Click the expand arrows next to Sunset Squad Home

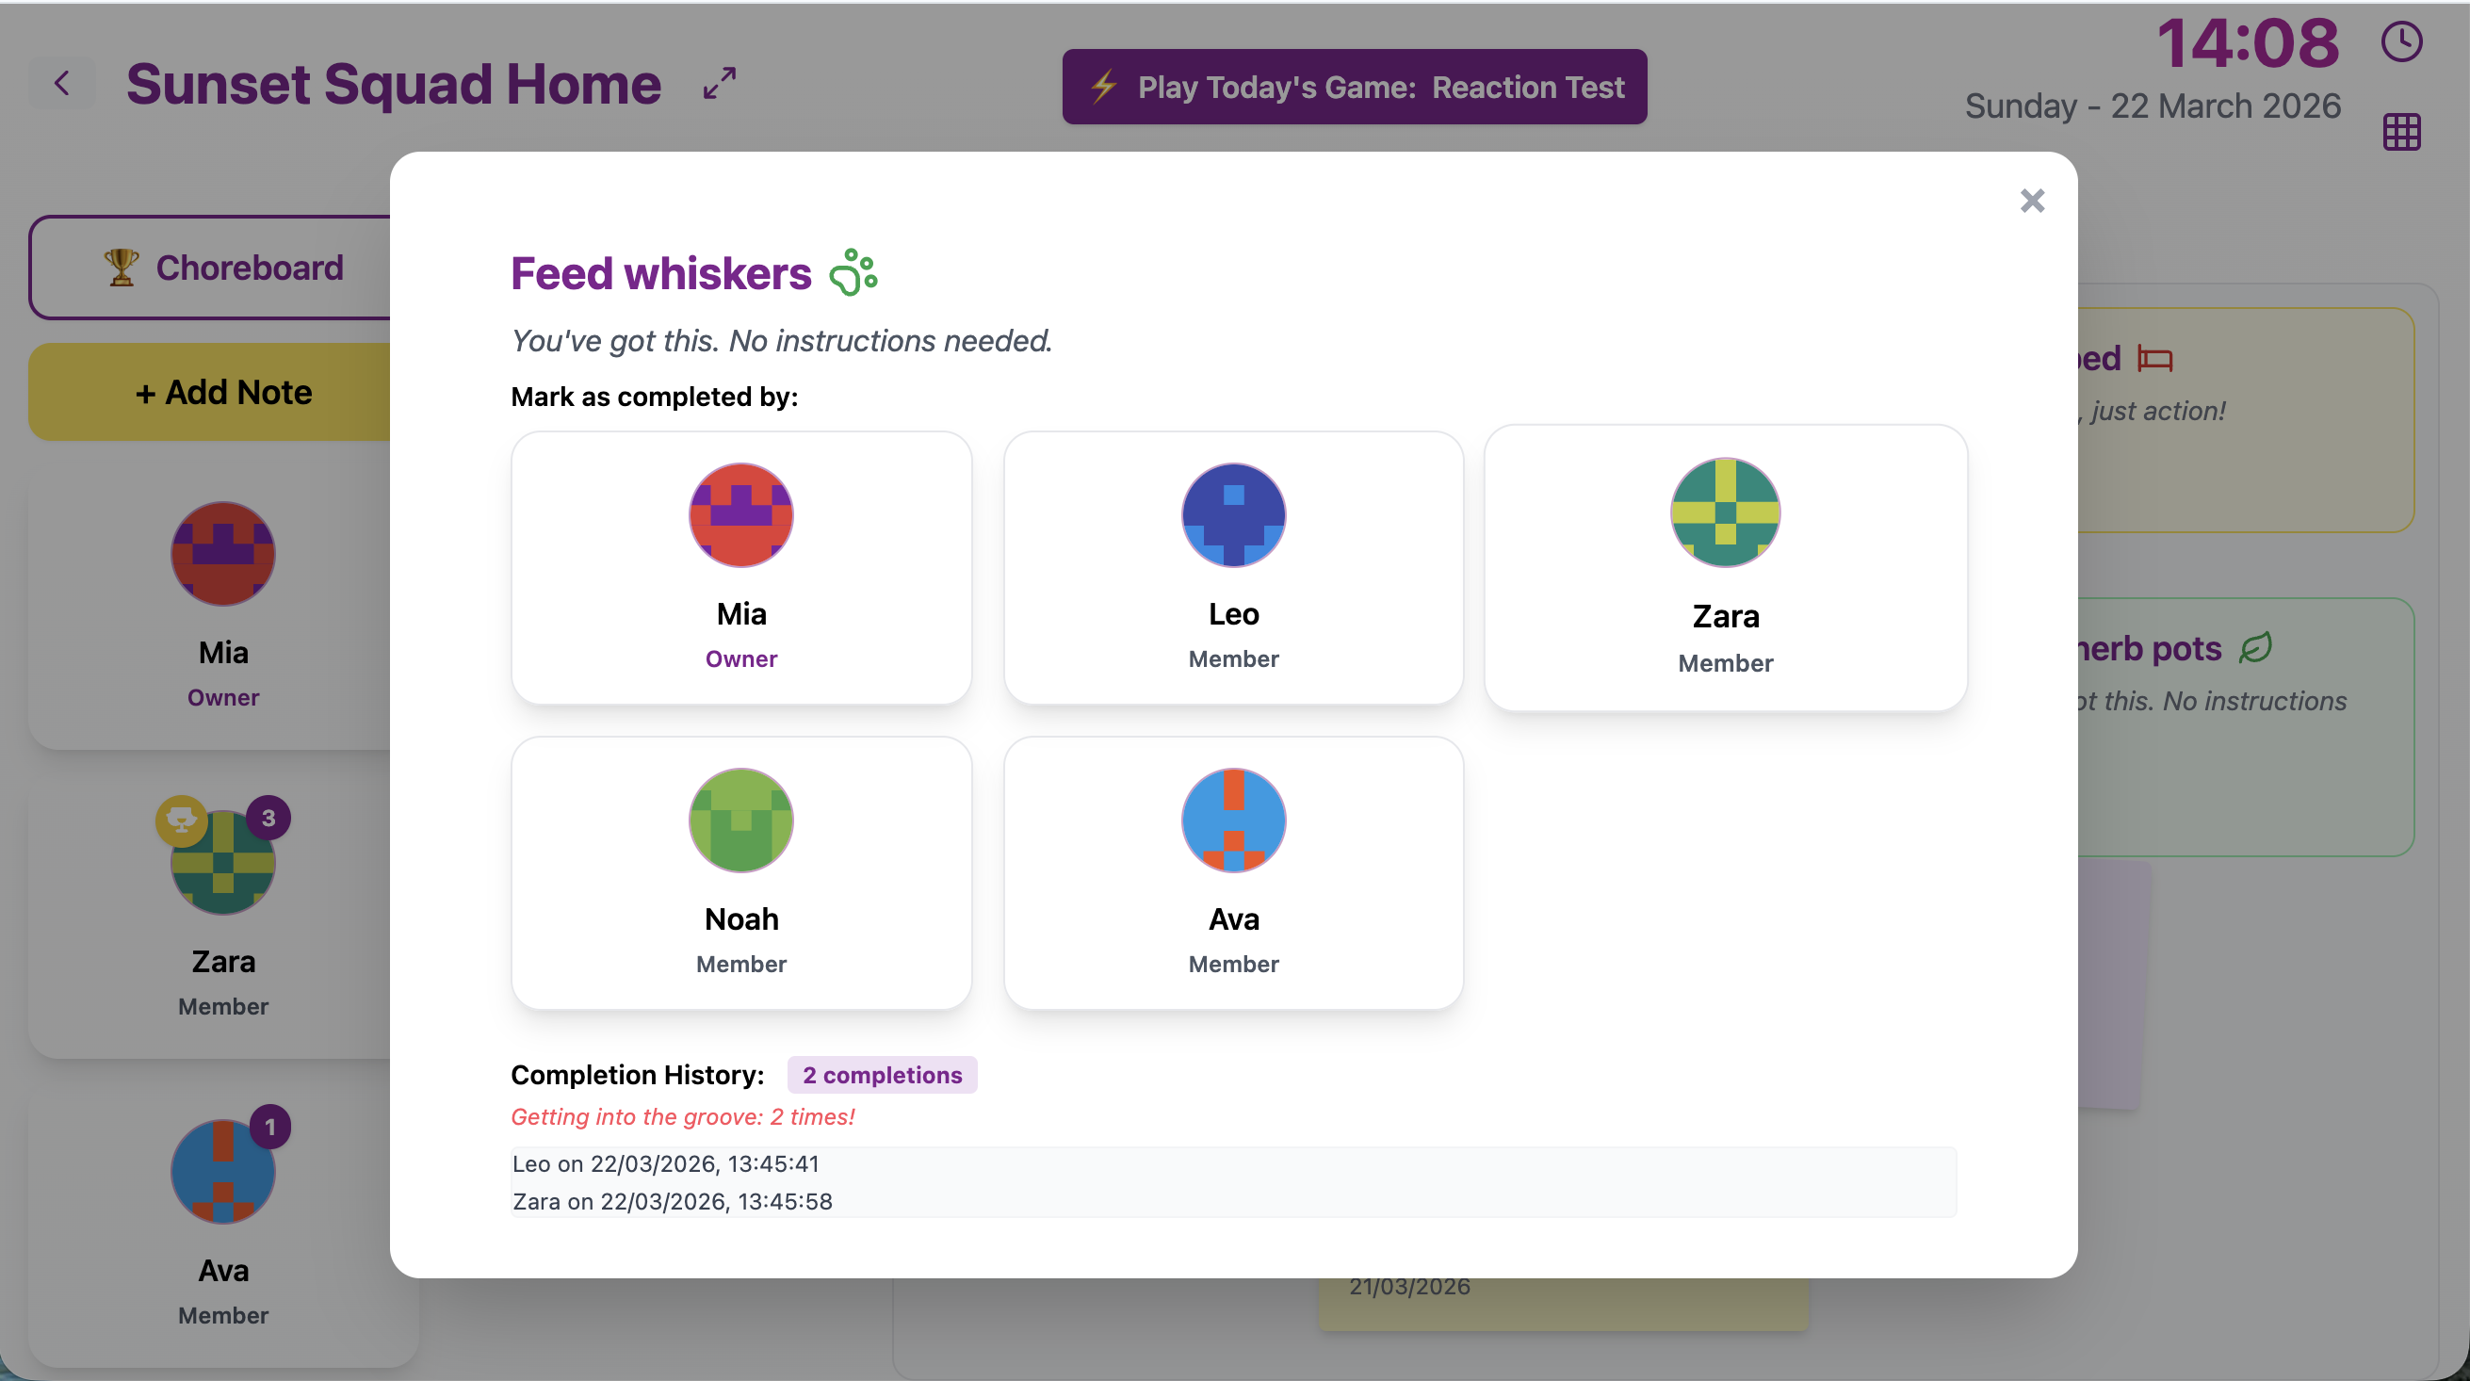coord(717,85)
